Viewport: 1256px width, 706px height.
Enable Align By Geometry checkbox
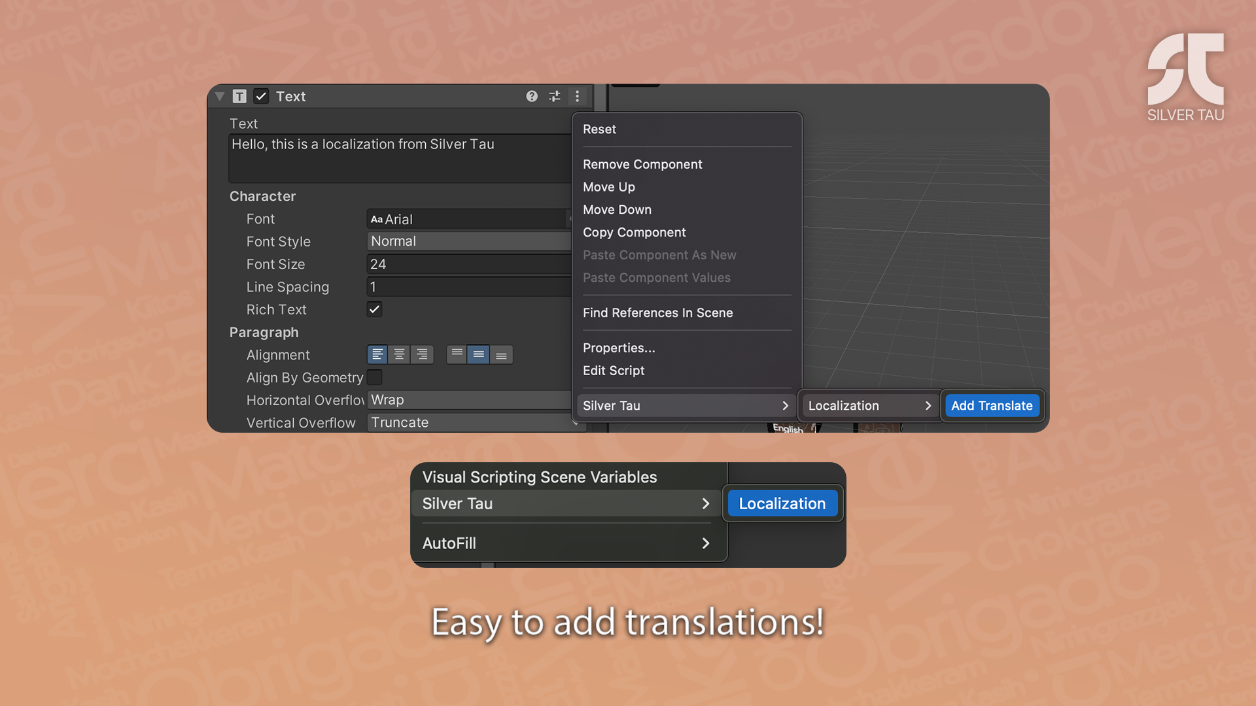click(x=374, y=377)
